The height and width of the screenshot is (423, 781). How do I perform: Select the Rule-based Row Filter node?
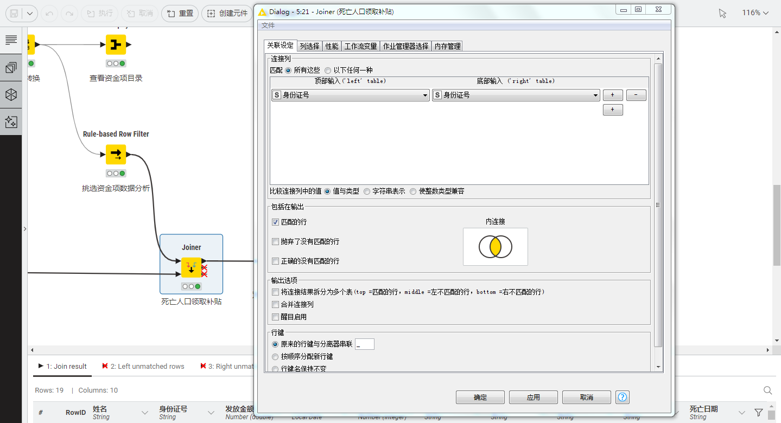click(116, 155)
